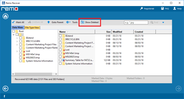Image resolution: width=184 pixels, height=99 pixels.
Task: Go to the Home screen icon
Action: (6, 16)
